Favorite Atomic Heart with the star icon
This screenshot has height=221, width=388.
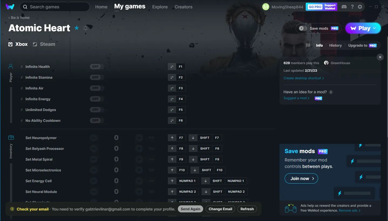point(77,28)
